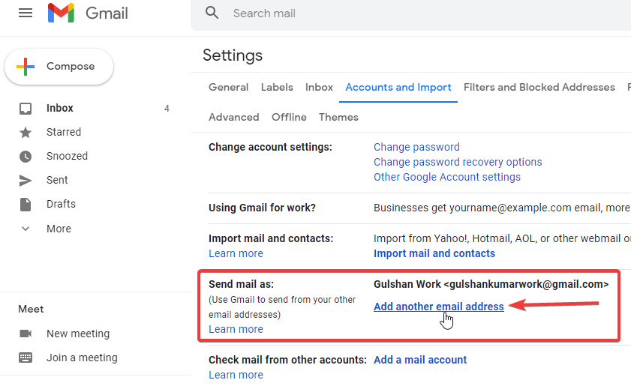
Task: Open the Labels settings tab
Action: tap(277, 87)
